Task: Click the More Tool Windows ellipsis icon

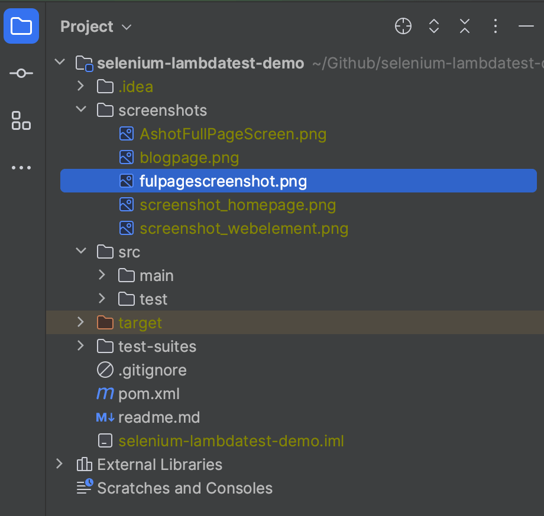Action: [x=21, y=168]
